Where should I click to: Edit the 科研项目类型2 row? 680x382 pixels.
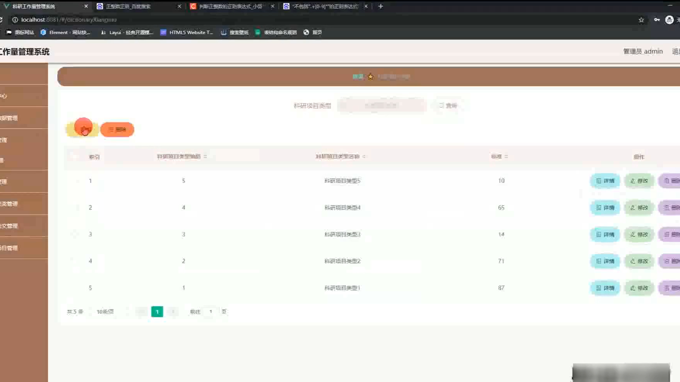(x=639, y=261)
